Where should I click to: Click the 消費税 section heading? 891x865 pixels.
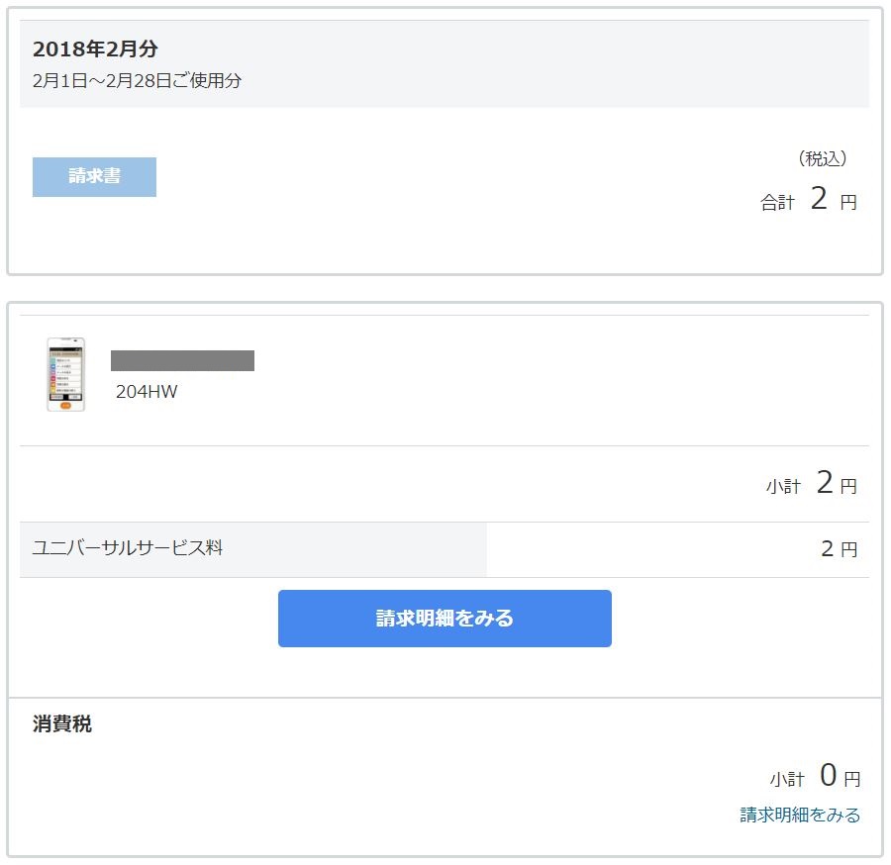coord(62,724)
